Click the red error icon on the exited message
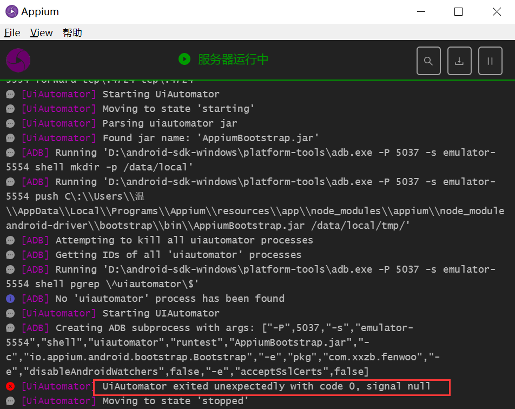Image resolution: width=515 pixels, height=409 pixels. [10, 386]
